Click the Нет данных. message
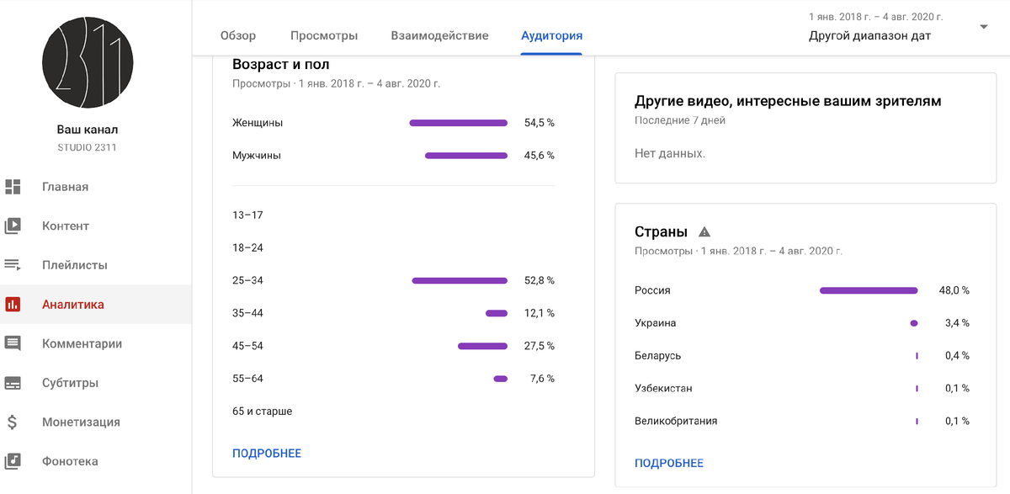 [670, 154]
